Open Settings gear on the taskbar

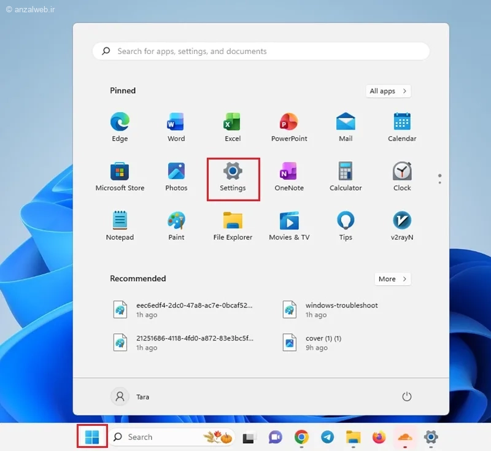click(x=431, y=437)
